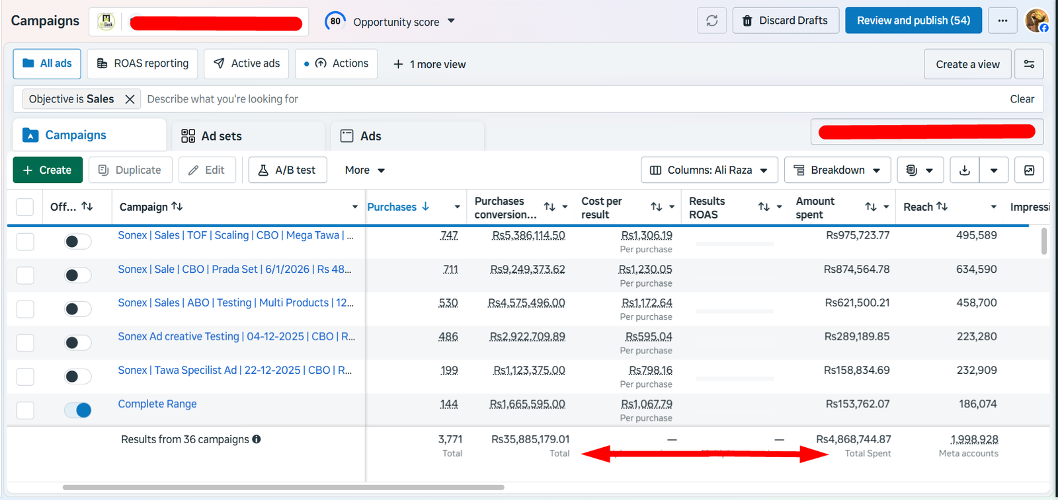Open the Complete Range campaign link

pos(157,404)
